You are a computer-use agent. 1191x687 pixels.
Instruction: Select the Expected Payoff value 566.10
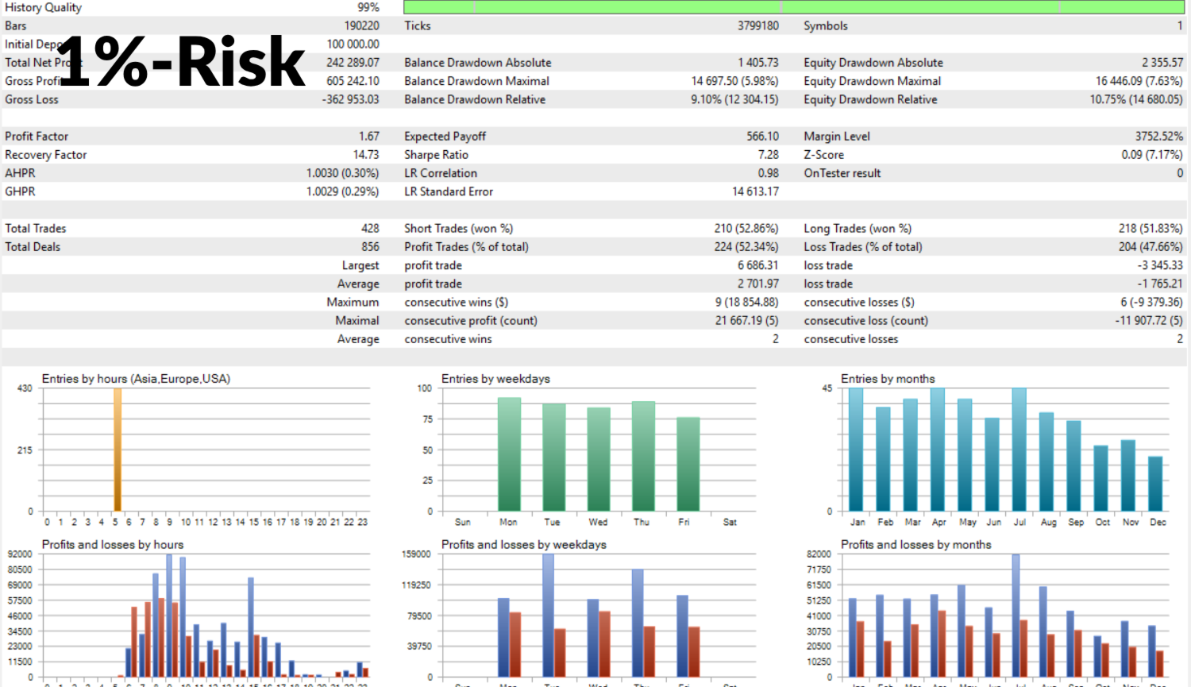763,136
